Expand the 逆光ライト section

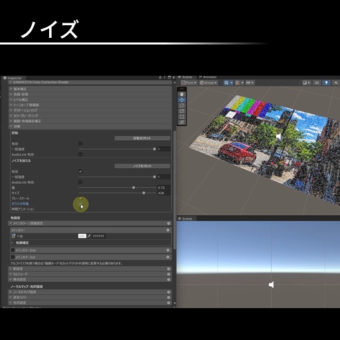(90, 297)
